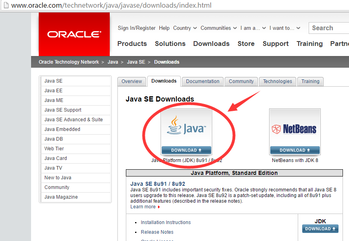This screenshot has height=241, width=349.
Task: Click the Java logo thumbnail
Action: coord(186,128)
